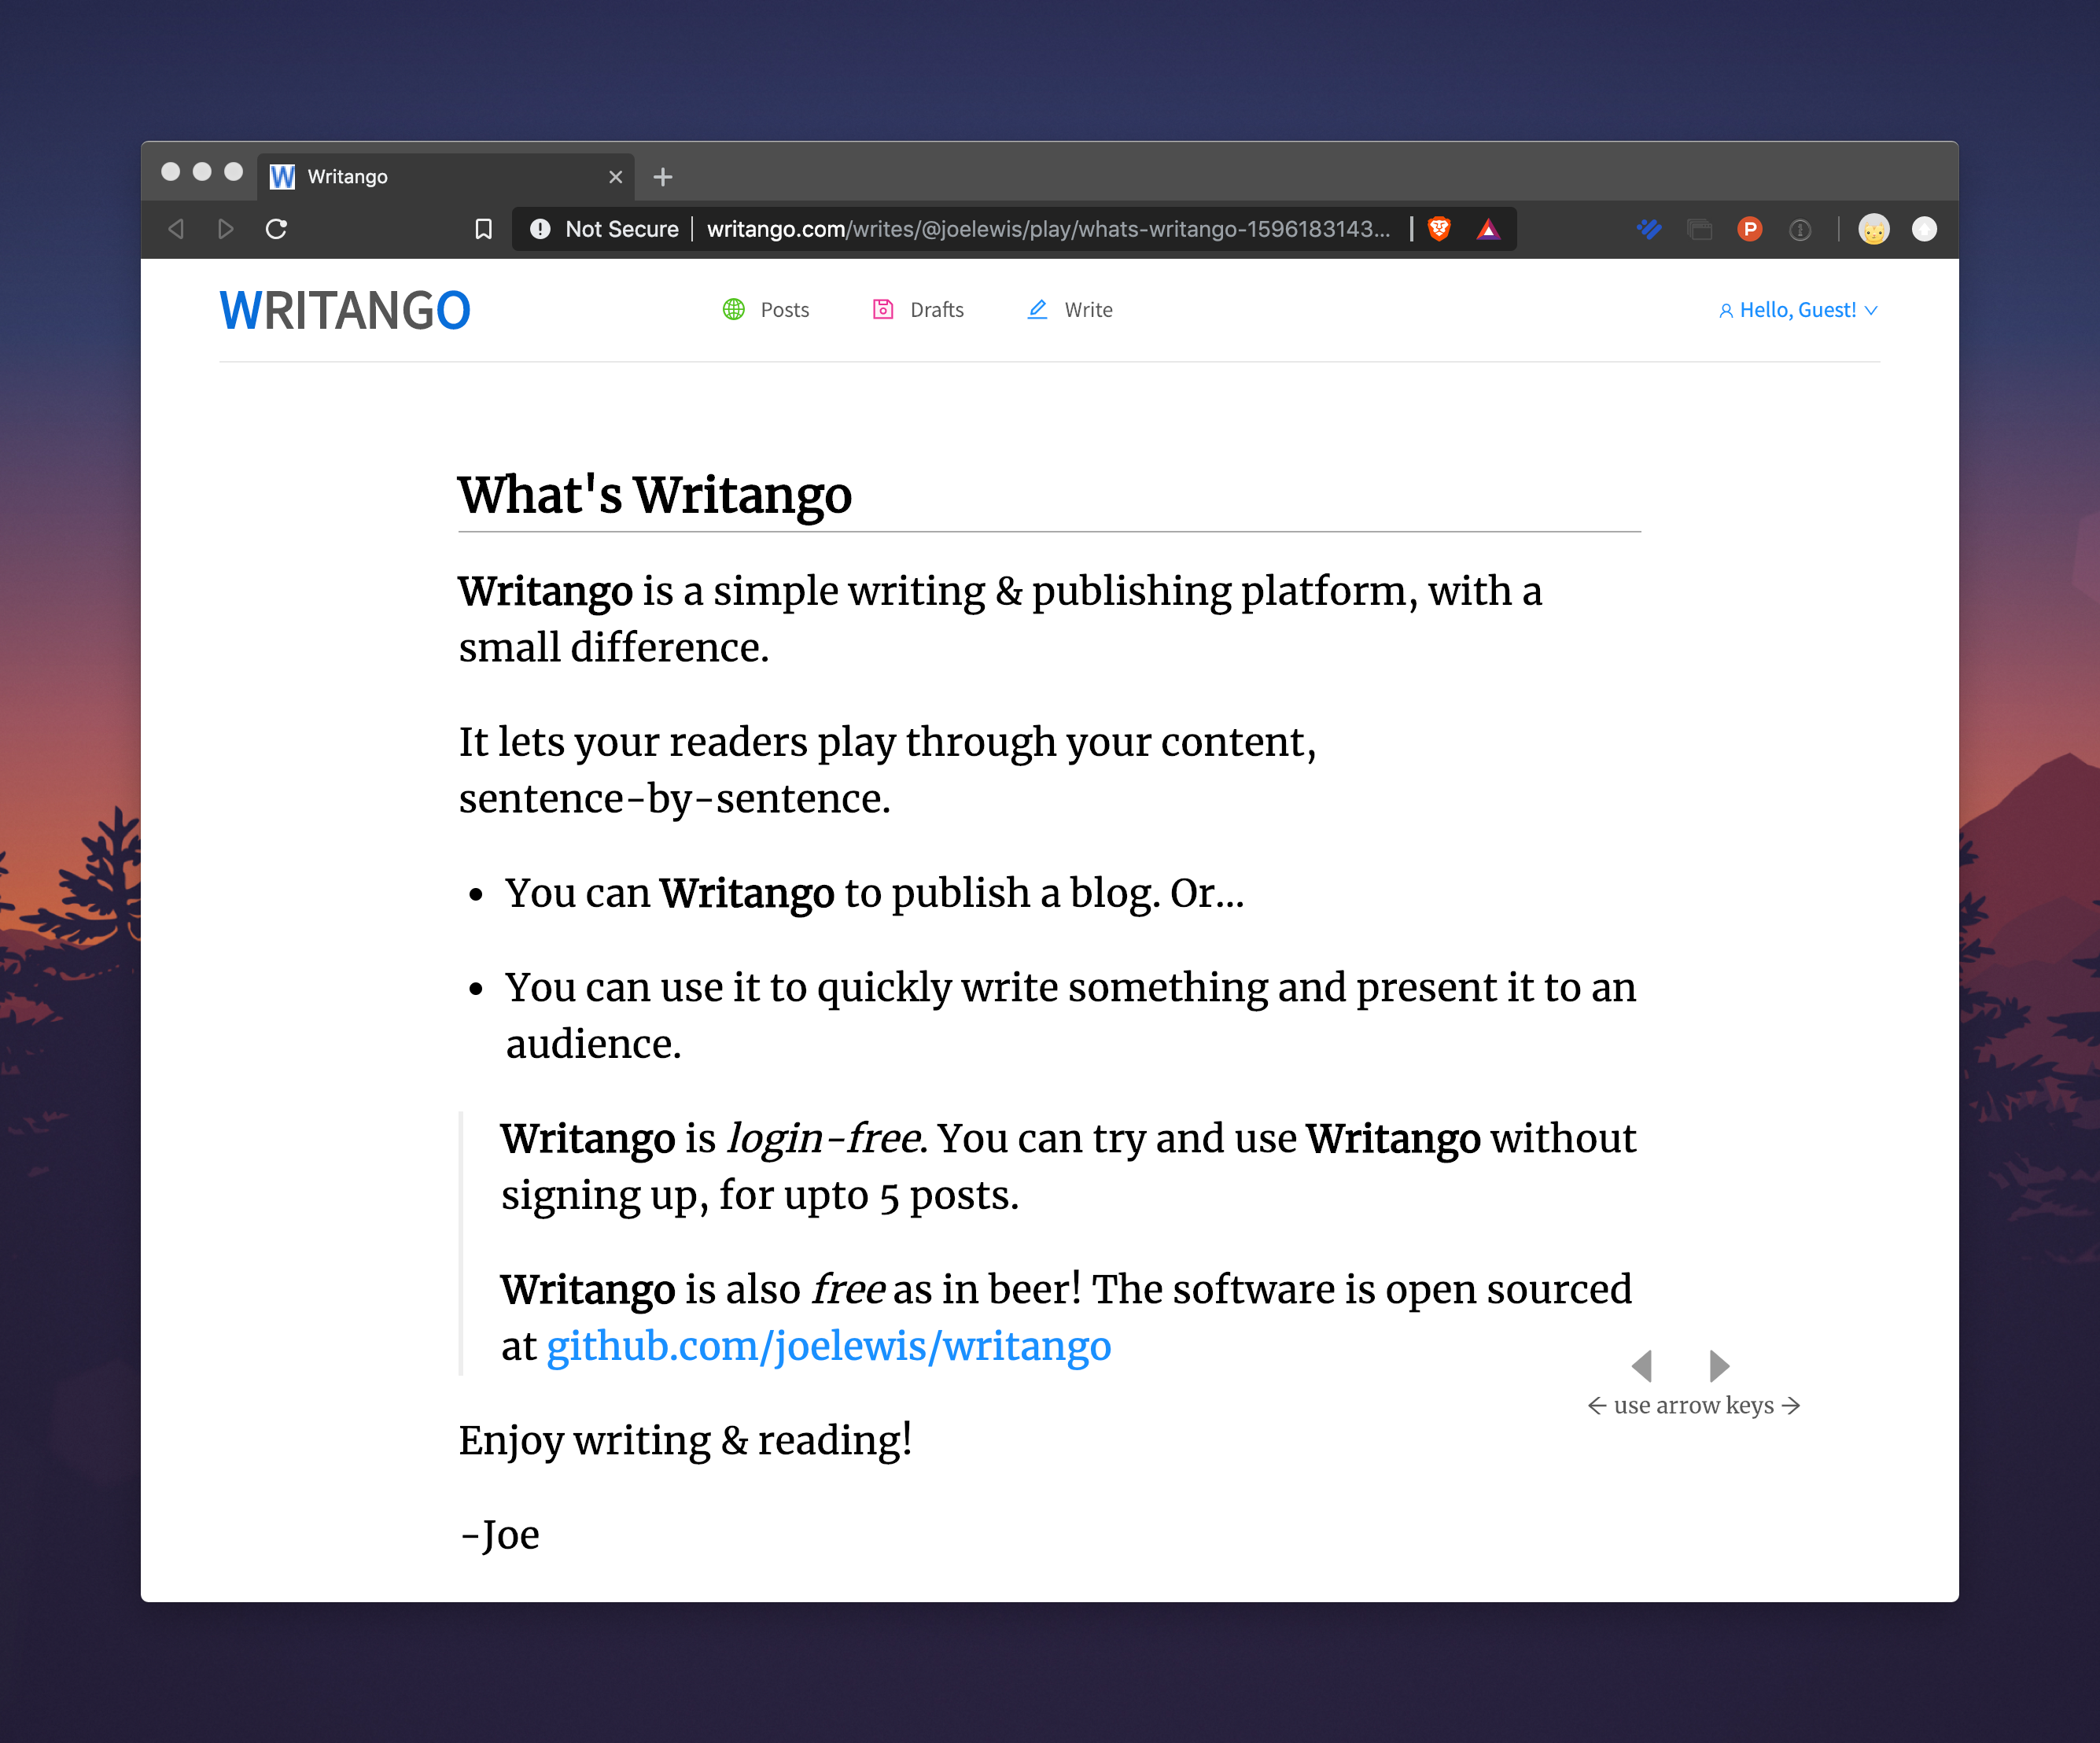Open Brave Rewards triangle icon

click(x=1489, y=229)
